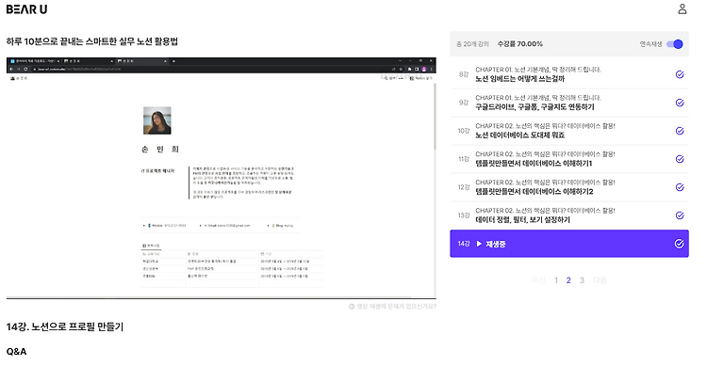Click the check icon for lecture 9강
707x366 pixels.
[x=680, y=103]
